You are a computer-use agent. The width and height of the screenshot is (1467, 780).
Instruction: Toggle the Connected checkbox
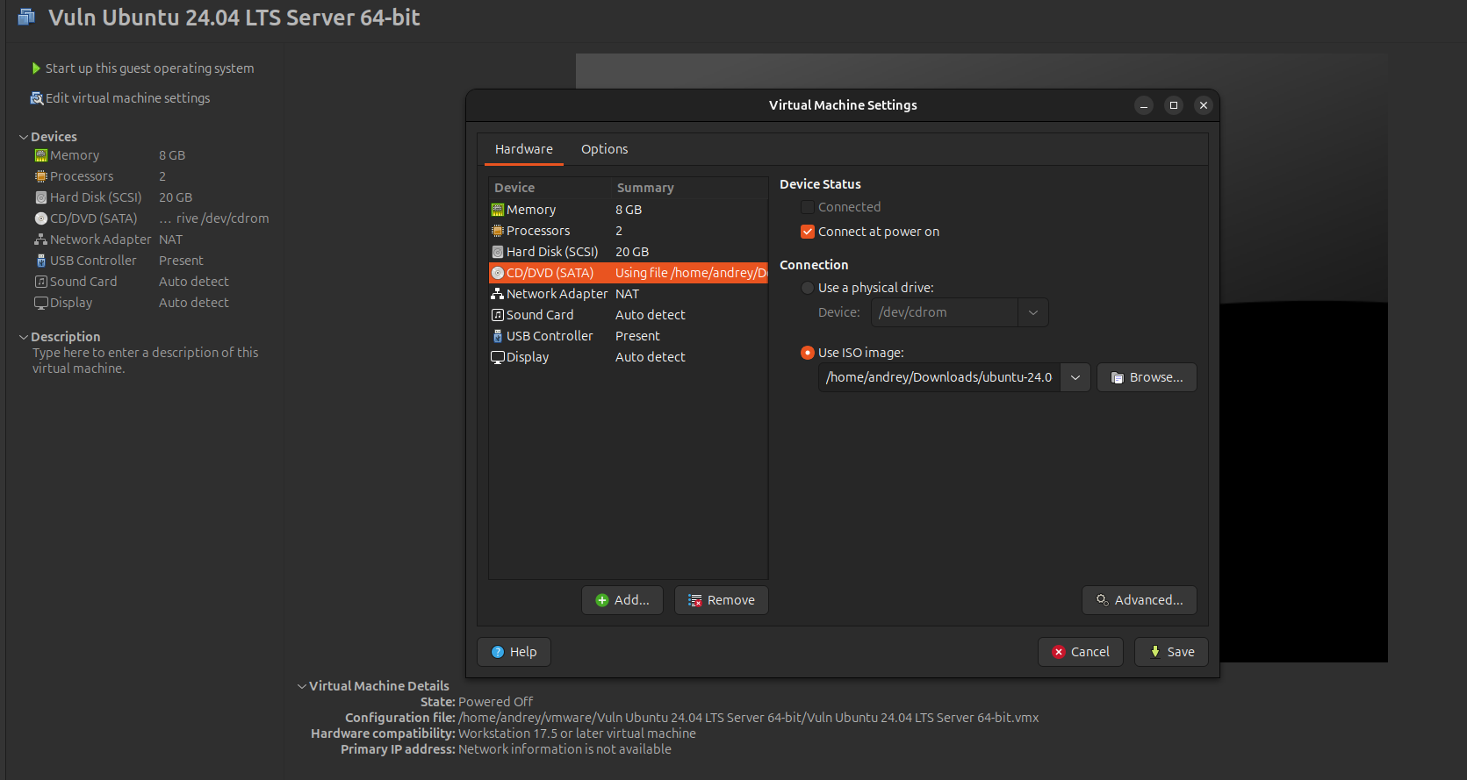[808, 207]
